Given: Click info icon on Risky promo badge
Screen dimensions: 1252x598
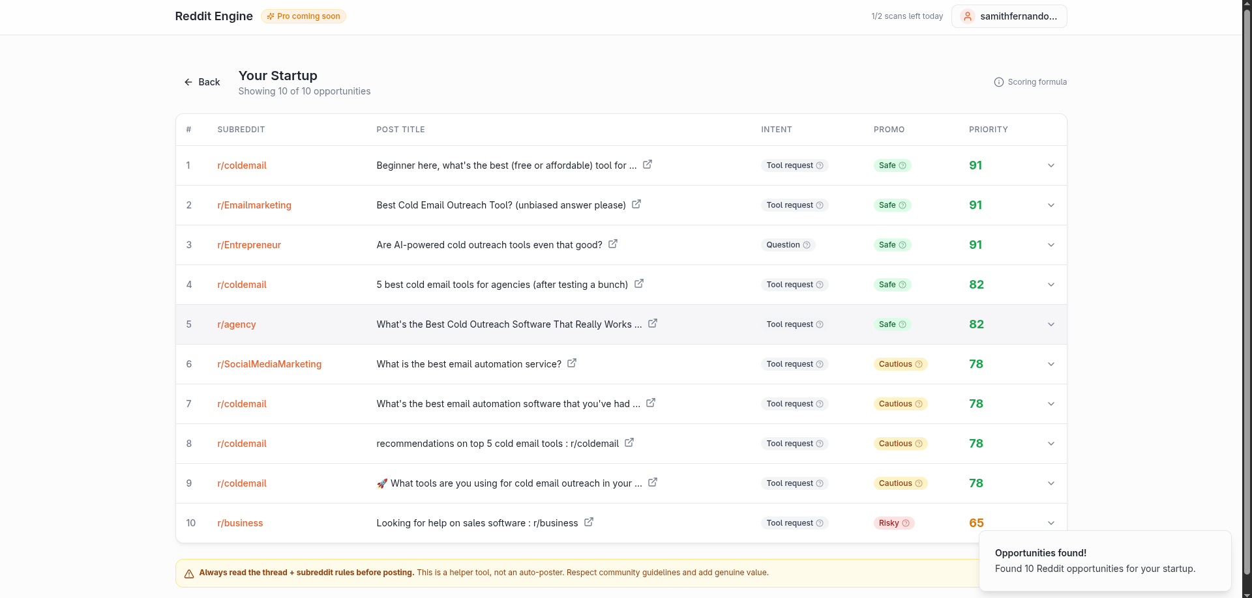Looking at the screenshot, I should point(906,523).
